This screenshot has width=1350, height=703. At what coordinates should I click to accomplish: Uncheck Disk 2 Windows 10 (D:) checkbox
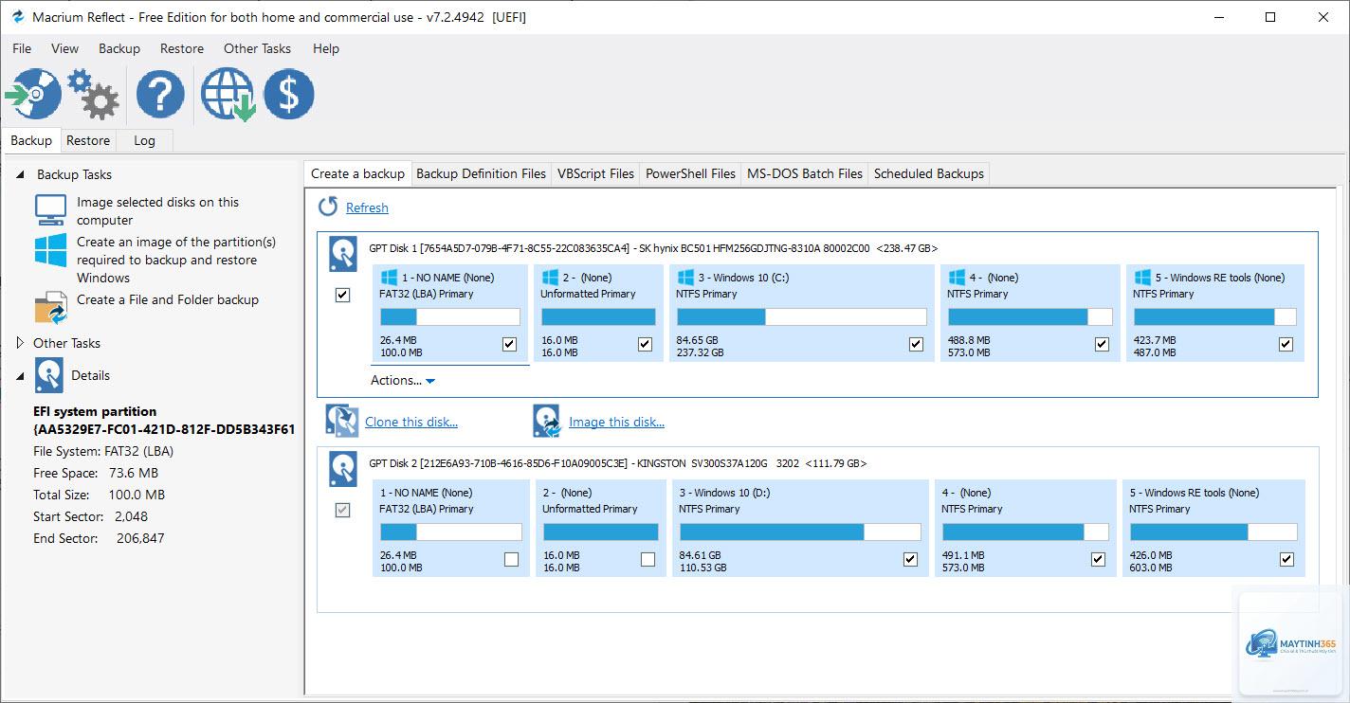click(910, 559)
